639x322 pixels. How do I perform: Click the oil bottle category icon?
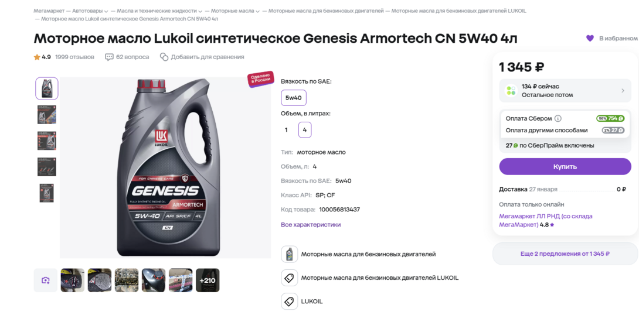290,254
